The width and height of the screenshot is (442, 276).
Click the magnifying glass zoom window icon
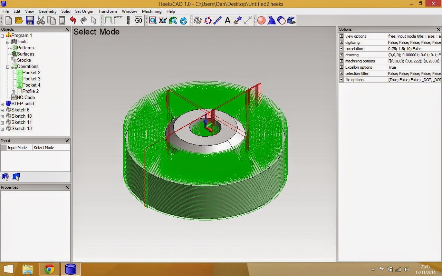click(x=153, y=21)
